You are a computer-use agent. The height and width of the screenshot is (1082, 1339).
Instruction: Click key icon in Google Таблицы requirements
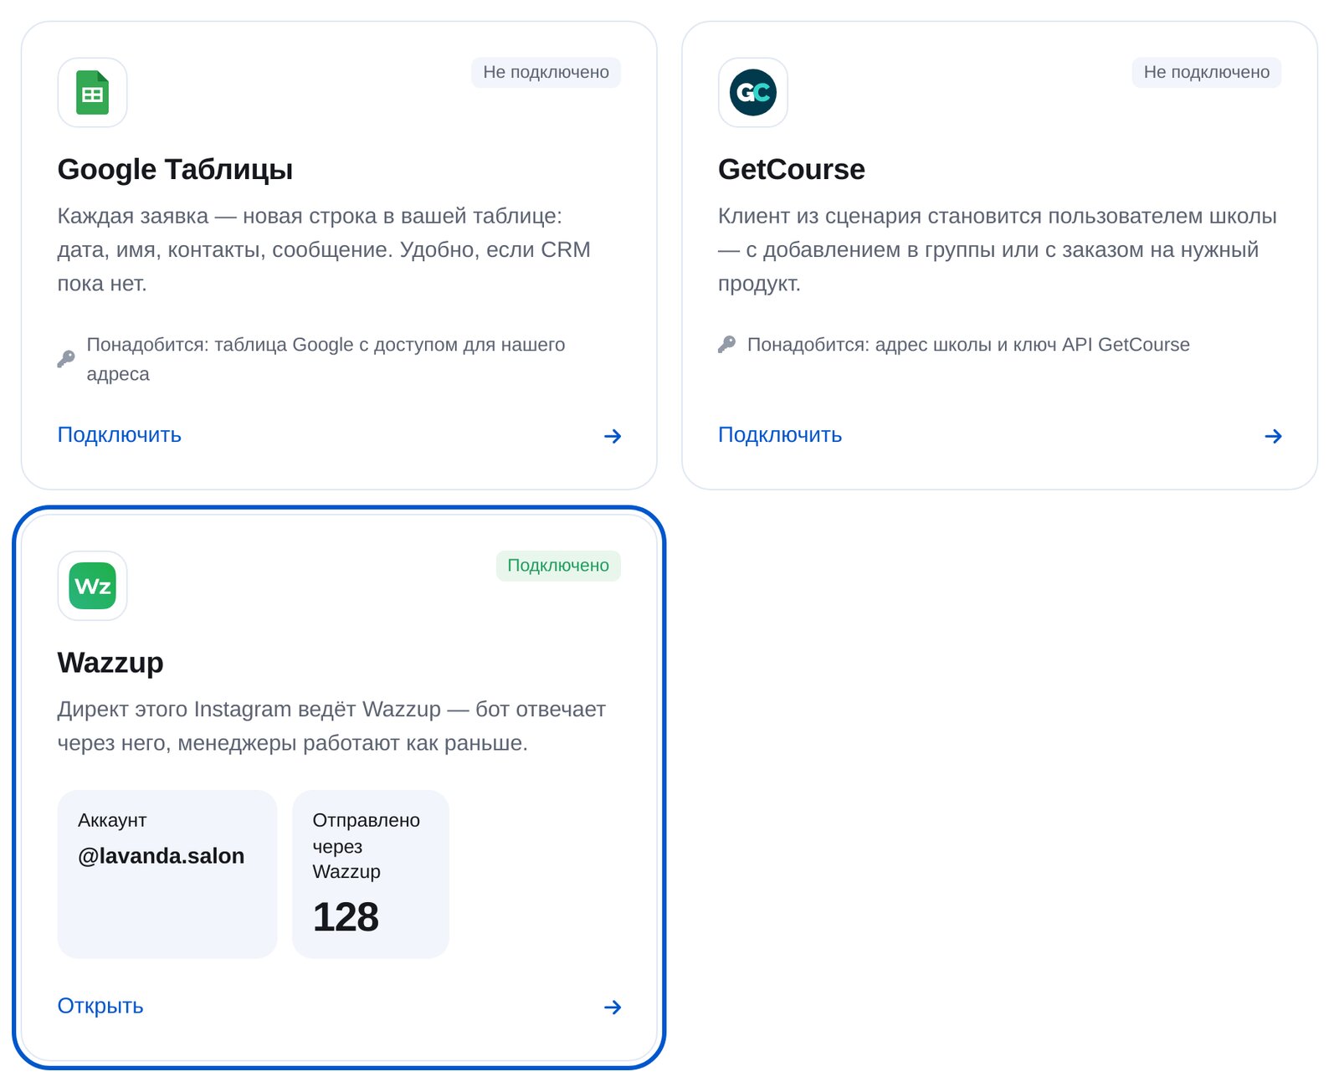tap(66, 359)
